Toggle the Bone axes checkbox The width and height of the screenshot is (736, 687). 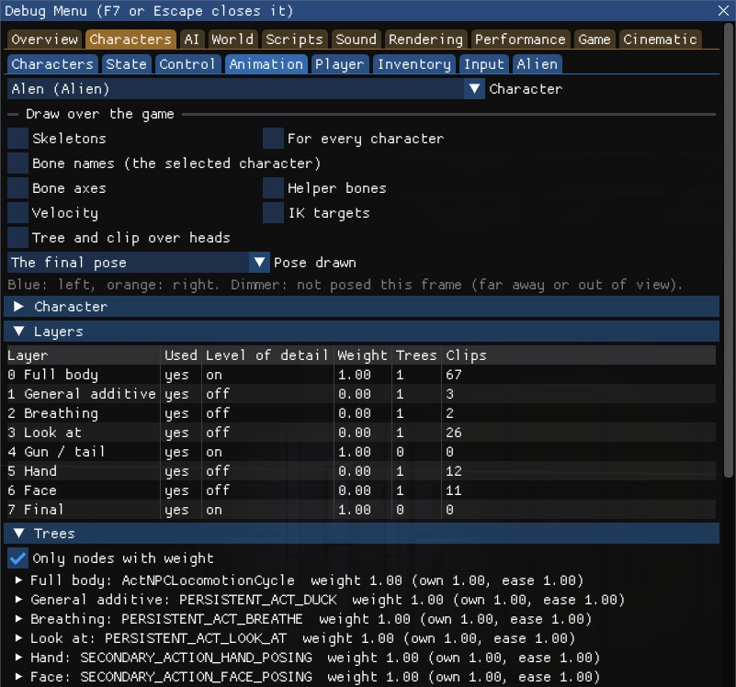pyautogui.click(x=17, y=188)
